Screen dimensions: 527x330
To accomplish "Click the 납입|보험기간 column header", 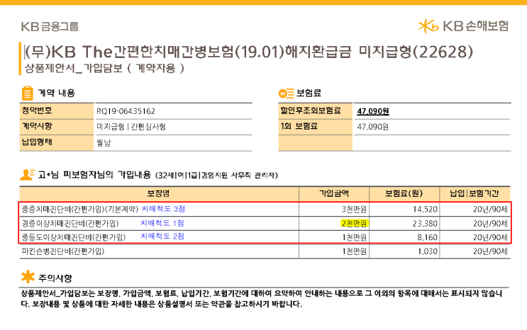I will click(x=475, y=193).
